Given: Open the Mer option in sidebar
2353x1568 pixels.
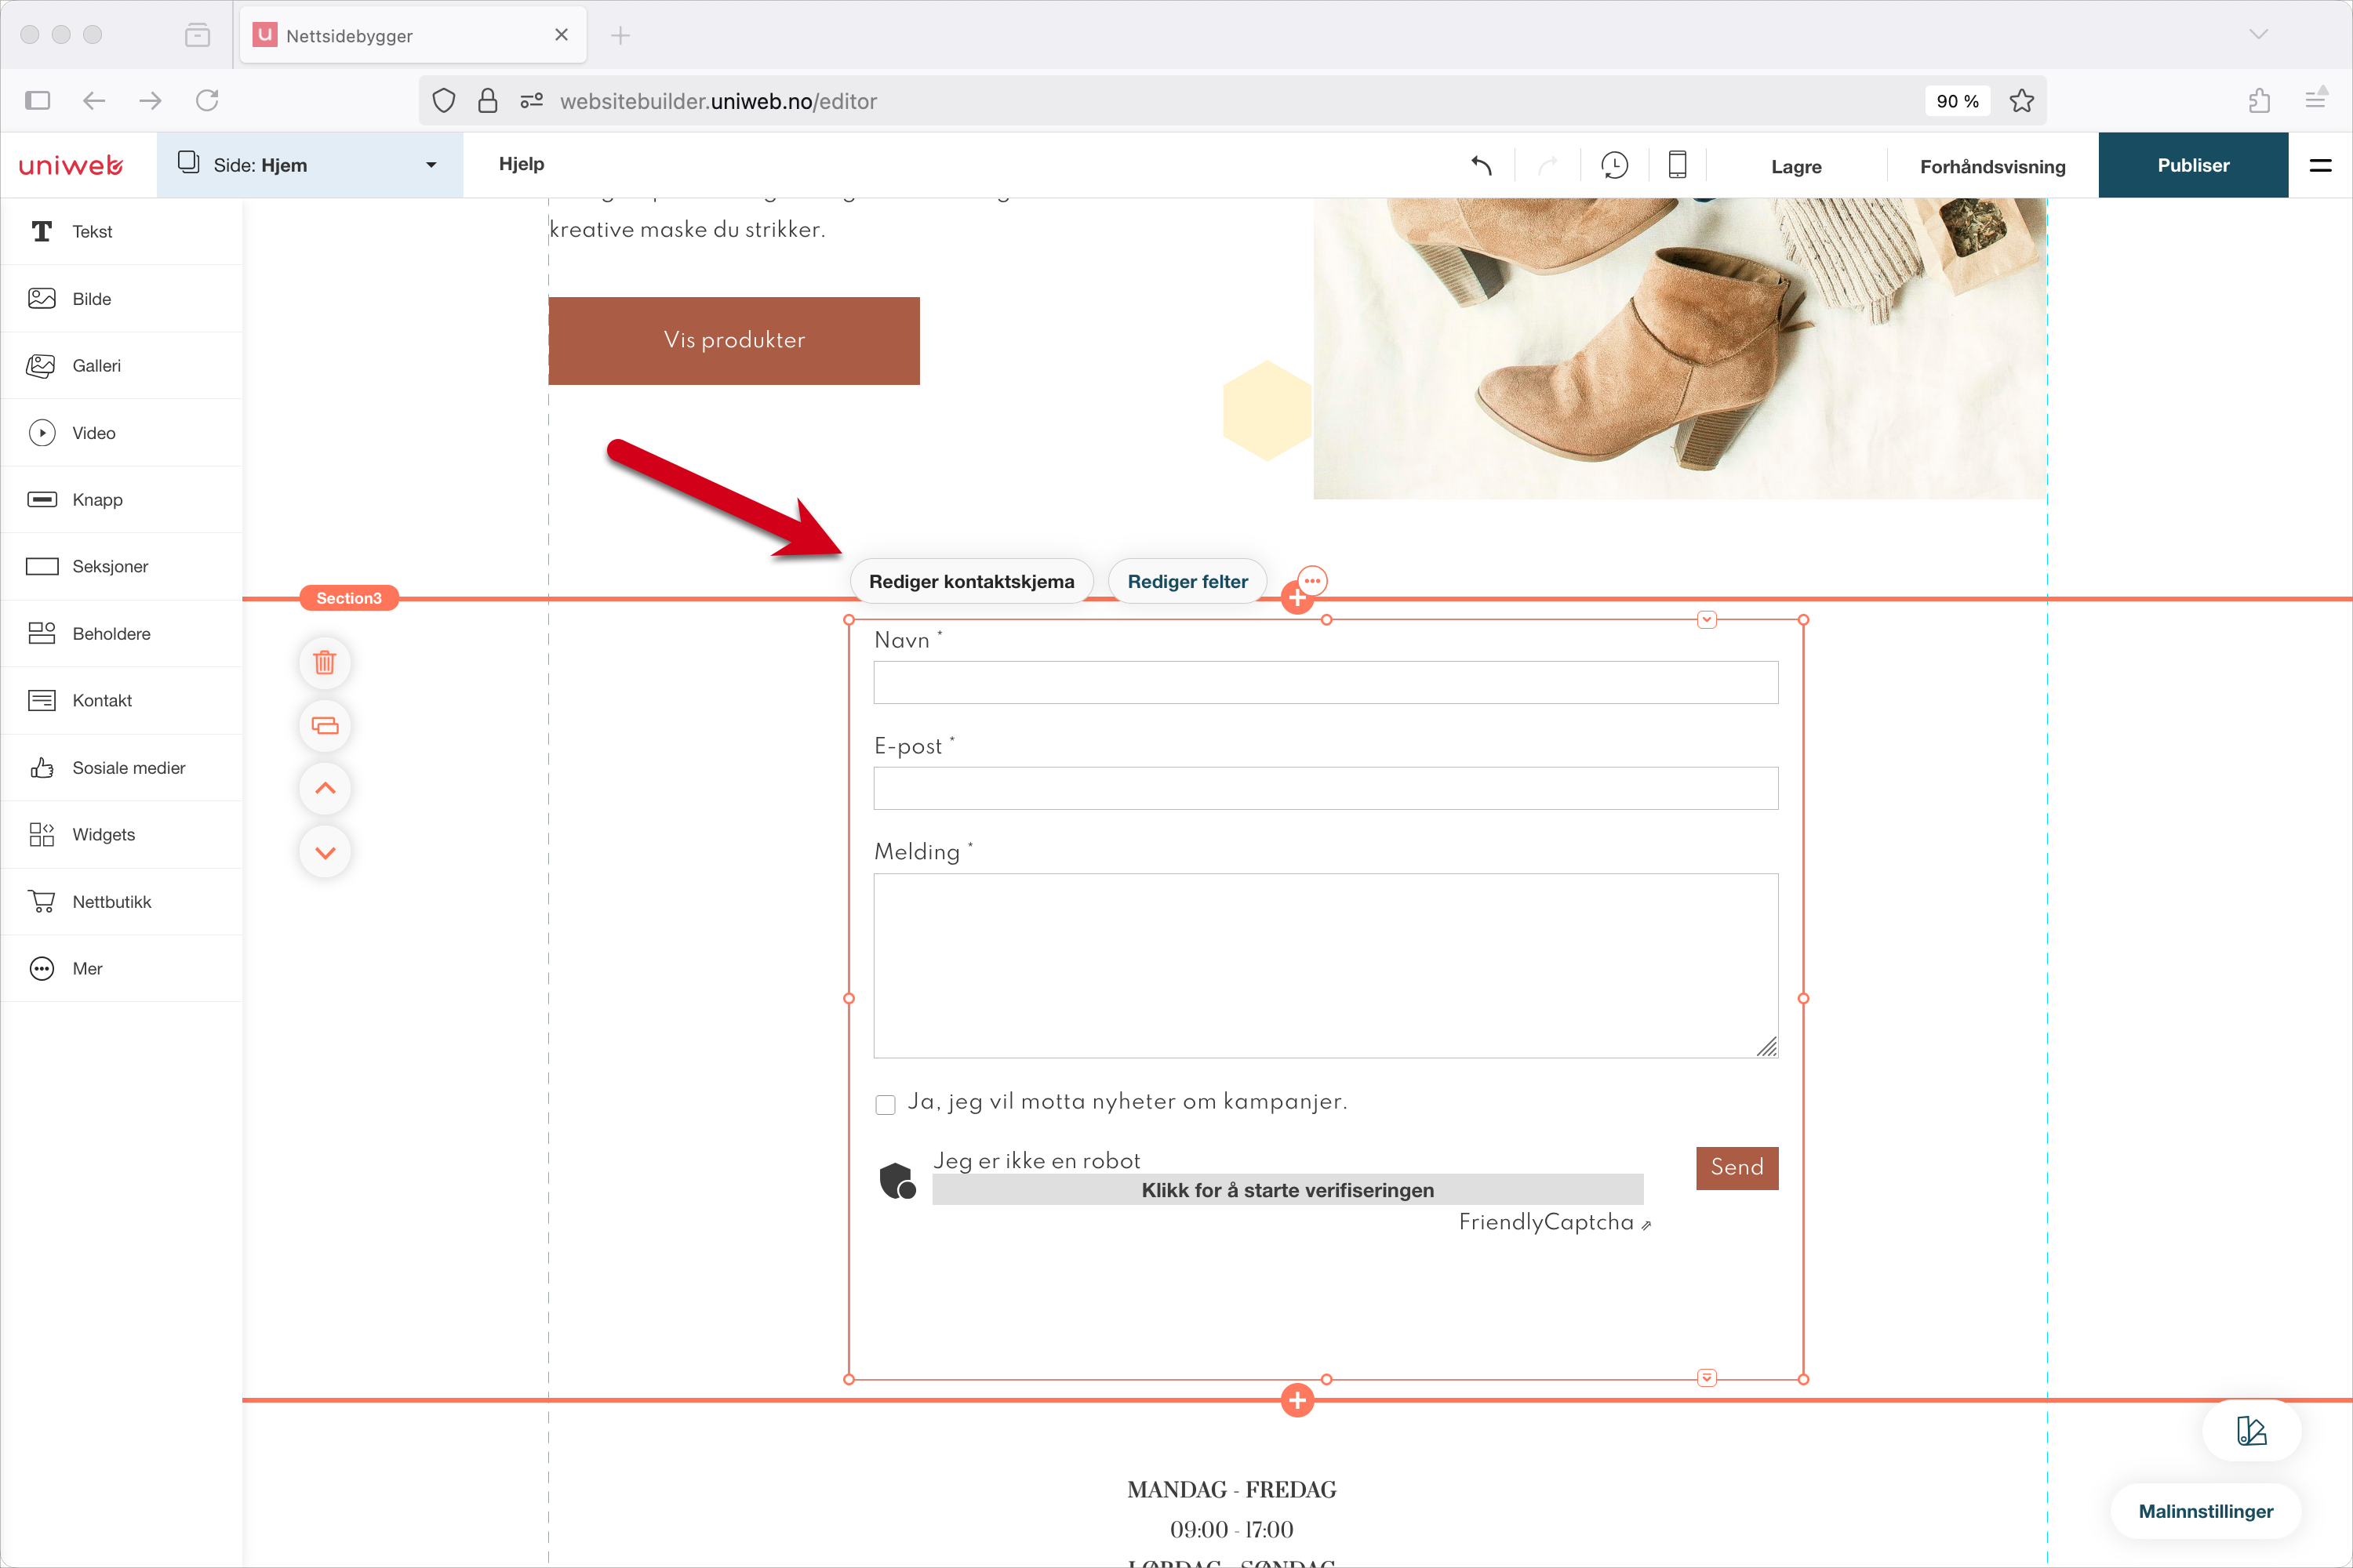Looking at the screenshot, I should [121, 968].
